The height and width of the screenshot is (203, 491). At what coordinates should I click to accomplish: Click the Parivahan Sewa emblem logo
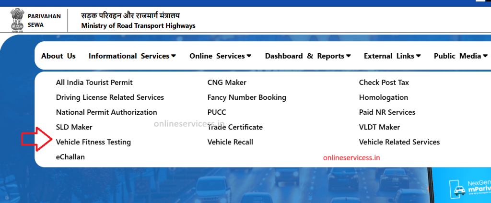(17, 20)
